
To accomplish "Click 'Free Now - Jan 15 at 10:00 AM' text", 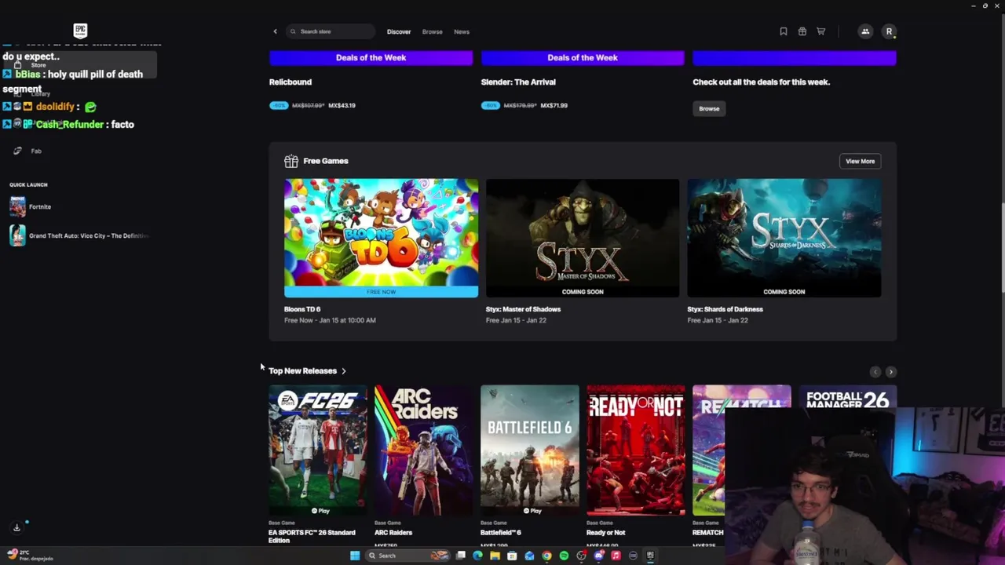I will [x=330, y=320].
